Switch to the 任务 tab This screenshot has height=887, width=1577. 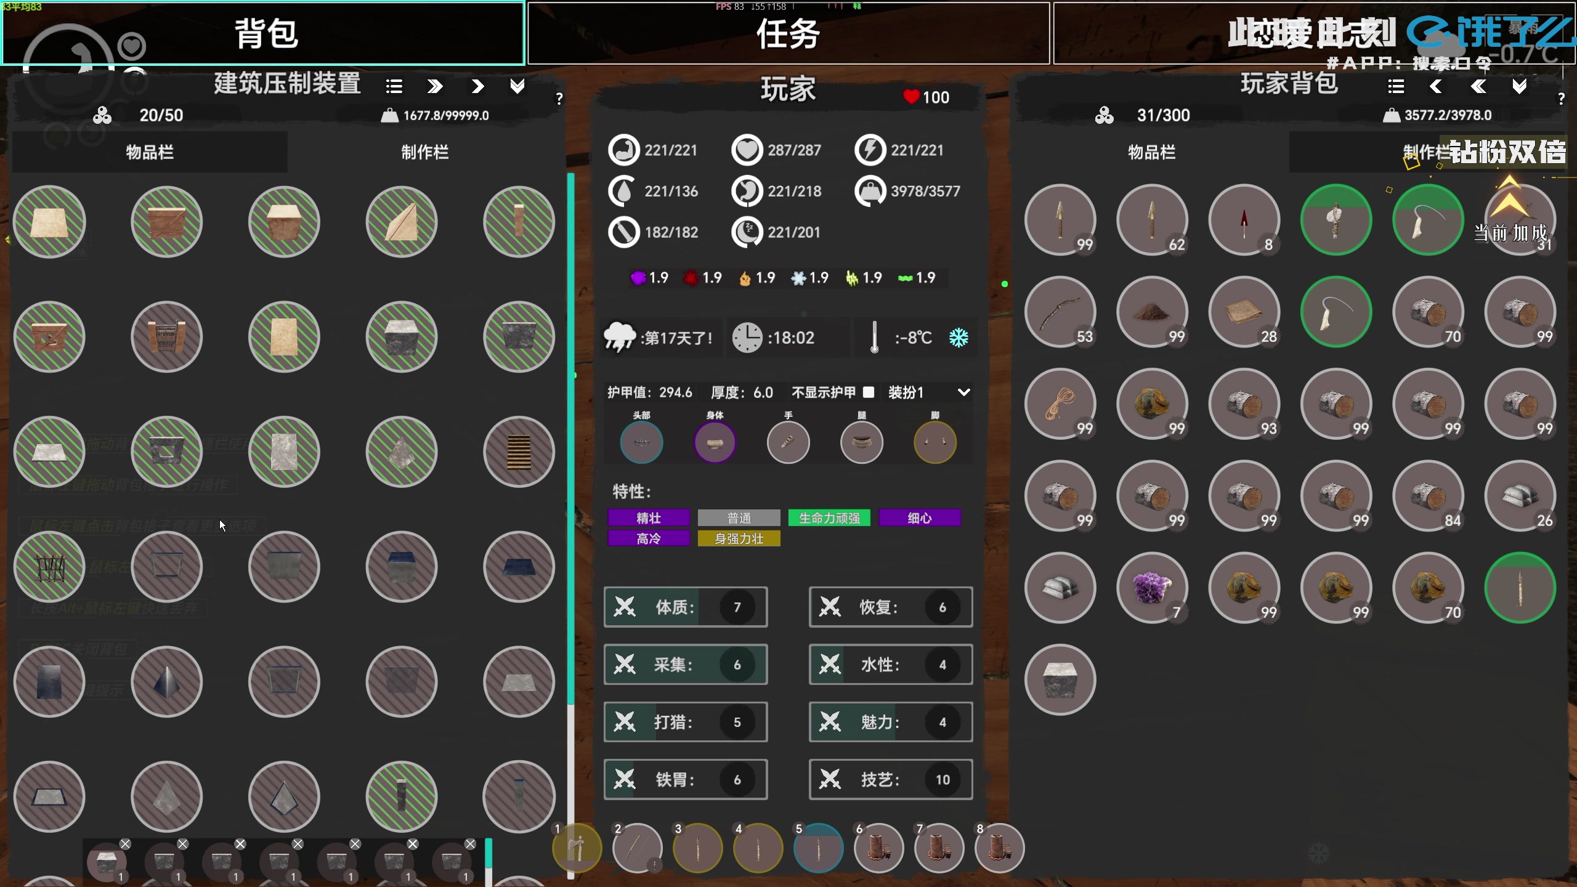[x=788, y=33]
